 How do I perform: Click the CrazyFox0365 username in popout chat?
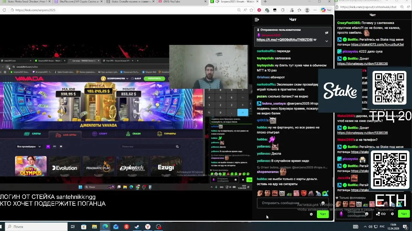pyautogui.click(x=349, y=23)
